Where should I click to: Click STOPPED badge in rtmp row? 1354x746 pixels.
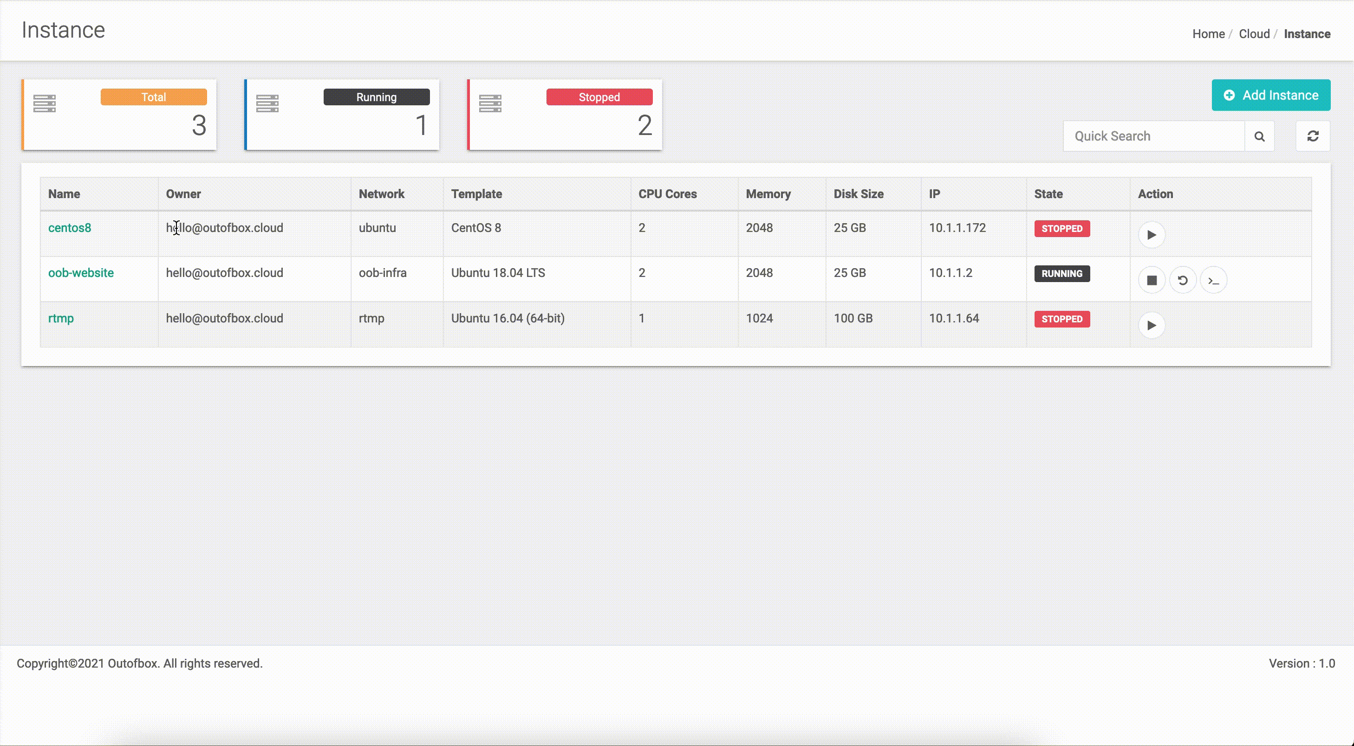click(x=1062, y=319)
